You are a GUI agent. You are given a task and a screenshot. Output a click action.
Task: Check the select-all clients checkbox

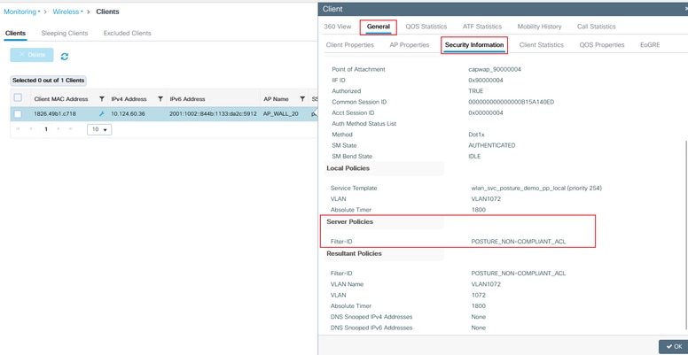[18, 98]
